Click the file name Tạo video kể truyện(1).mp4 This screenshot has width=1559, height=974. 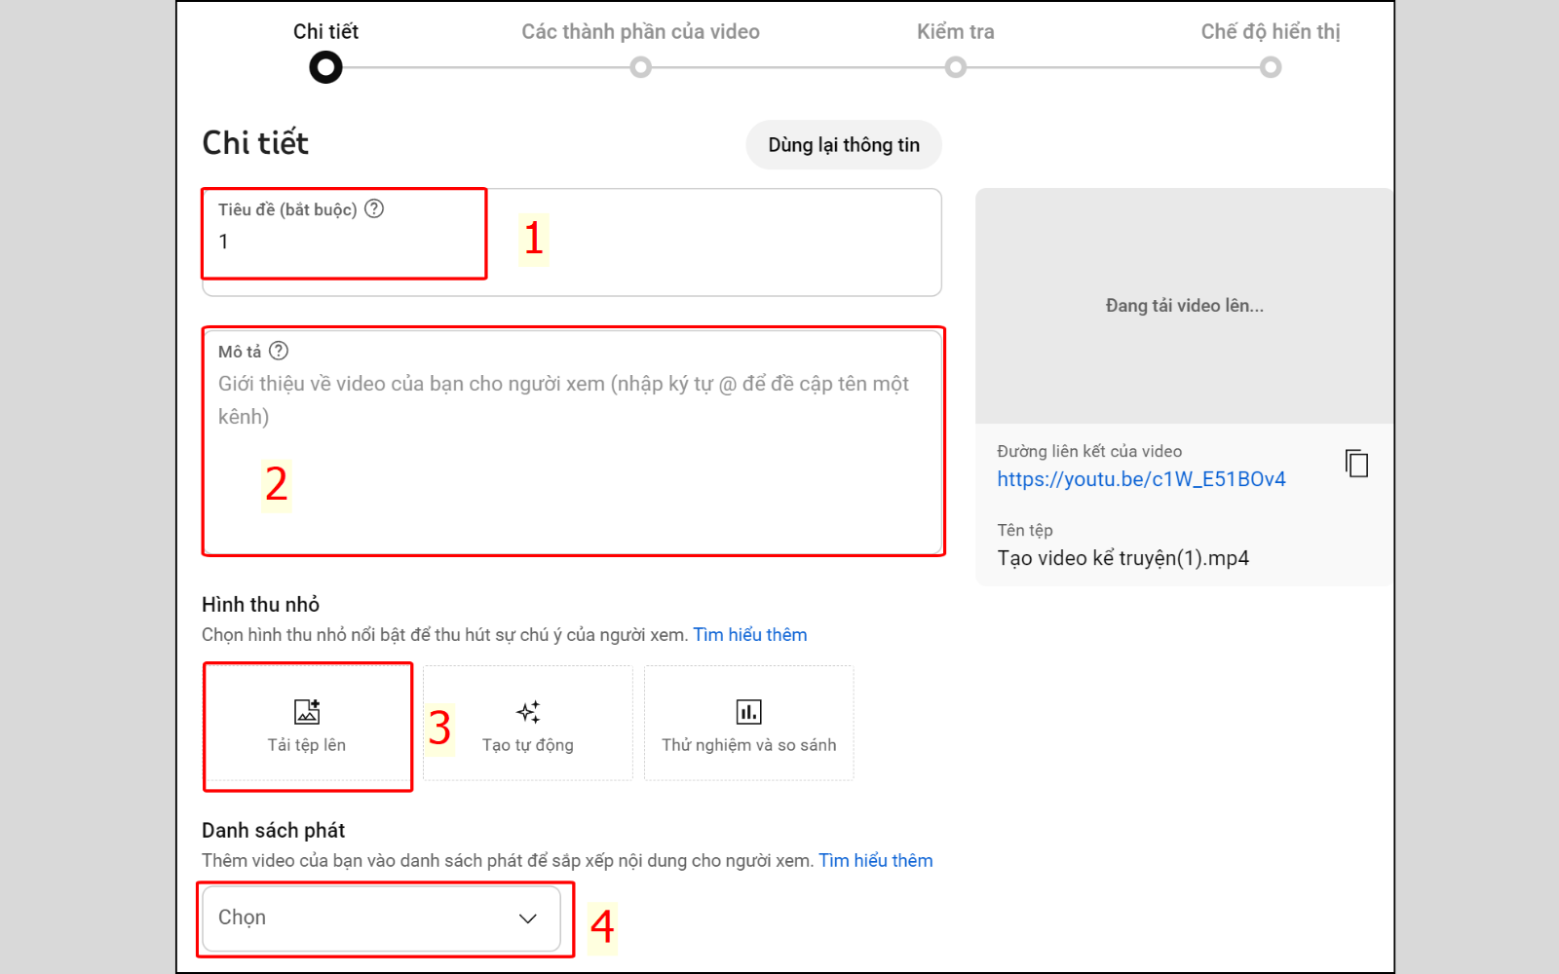1122,558
